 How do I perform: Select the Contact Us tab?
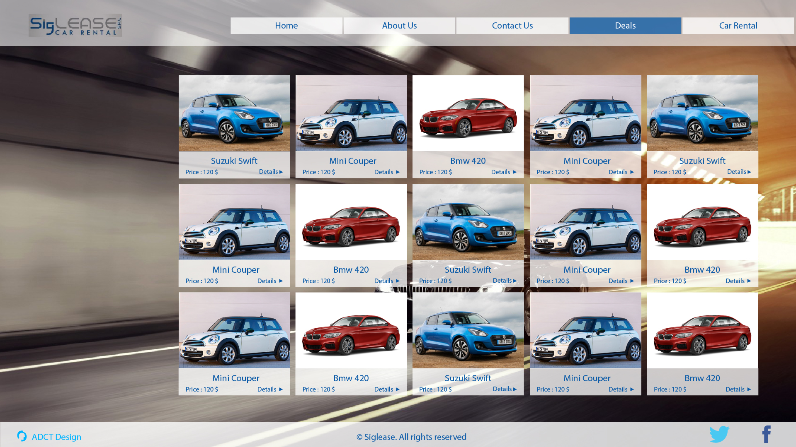(x=512, y=26)
